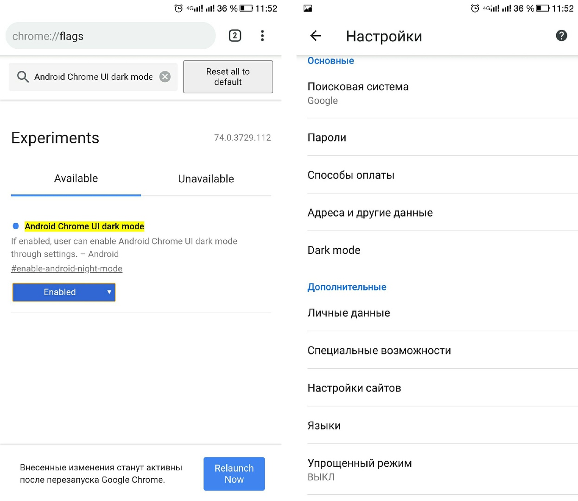Go back using the Настройки arrow

point(316,36)
